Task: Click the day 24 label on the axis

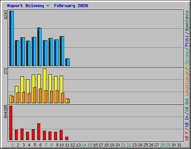Action: pyautogui.click(x=140, y=145)
